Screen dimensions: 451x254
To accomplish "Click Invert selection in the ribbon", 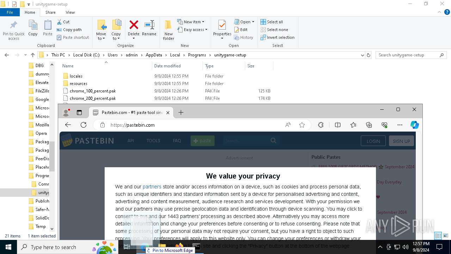I will [277, 37].
